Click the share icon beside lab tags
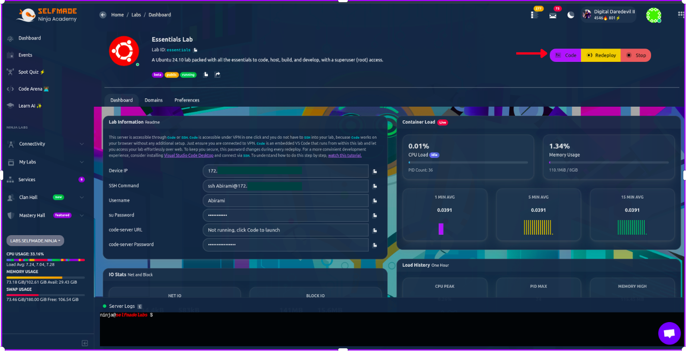The width and height of the screenshot is (686, 351). [x=217, y=75]
